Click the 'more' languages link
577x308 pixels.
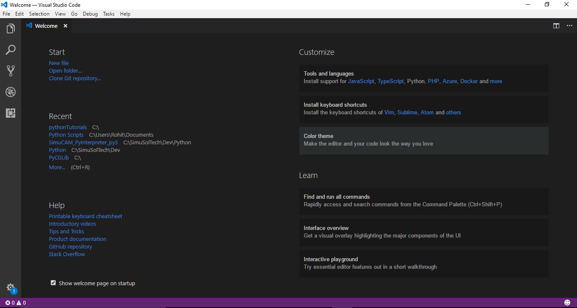[496, 81]
